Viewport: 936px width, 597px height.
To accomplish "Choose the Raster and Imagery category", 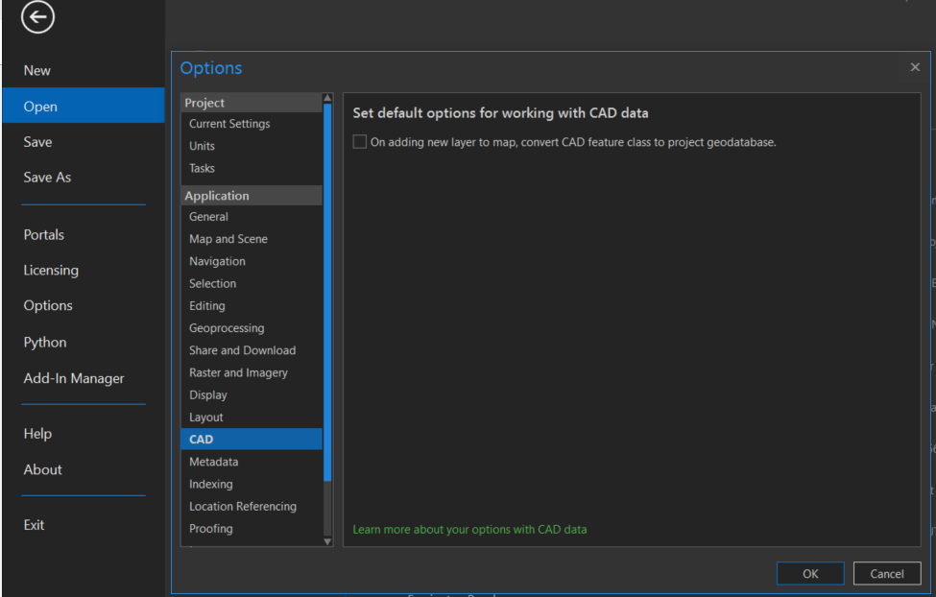I will pos(238,372).
